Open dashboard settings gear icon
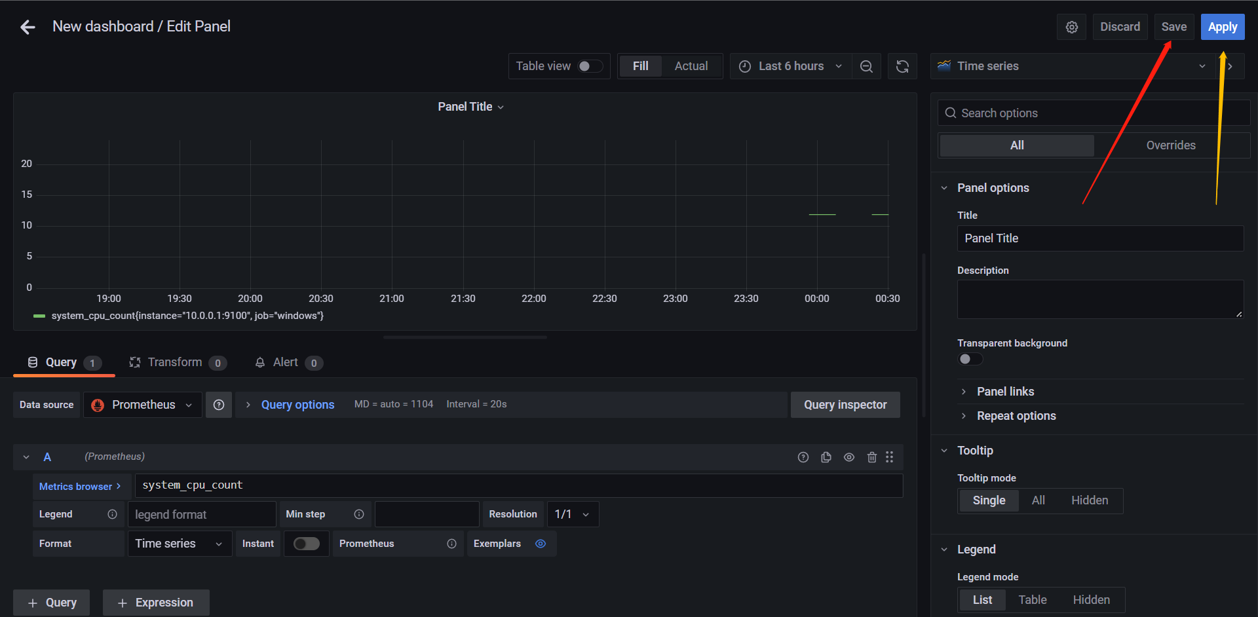Image resolution: width=1258 pixels, height=617 pixels. pos(1072,27)
